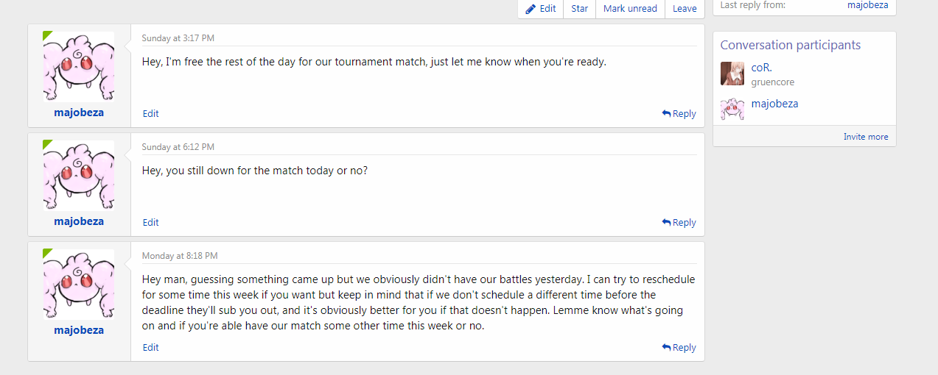Click majobeza avatar on Monday message

click(79, 284)
